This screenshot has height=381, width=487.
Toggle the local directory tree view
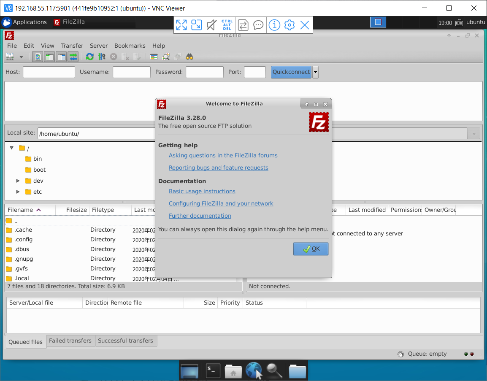click(x=49, y=57)
